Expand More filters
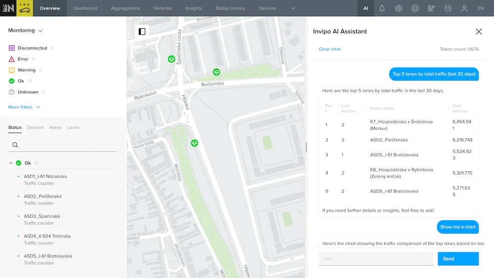 point(24,107)
